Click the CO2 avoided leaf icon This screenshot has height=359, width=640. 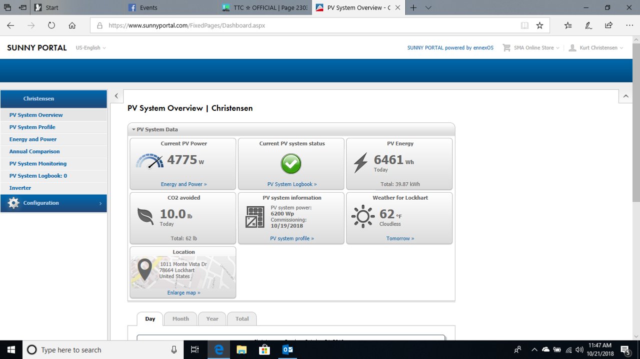coord(145,217)
